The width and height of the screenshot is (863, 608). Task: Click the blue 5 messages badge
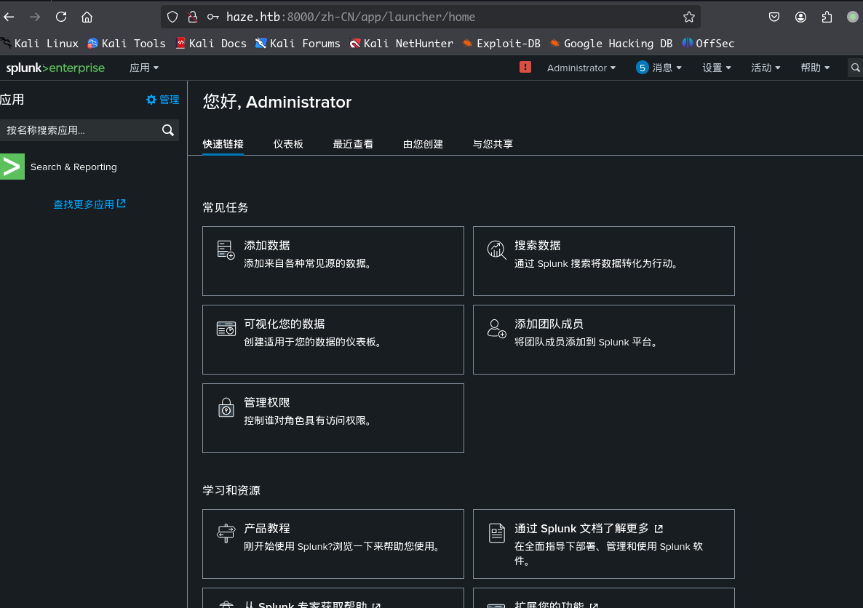pyautogui.click(x=642, y=68)
